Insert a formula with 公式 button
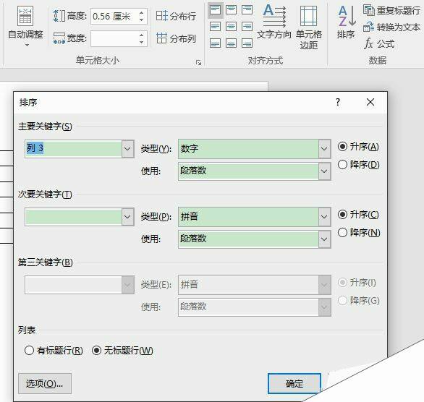The height and width of the screenshot is (402, 424). coord(379,43)
